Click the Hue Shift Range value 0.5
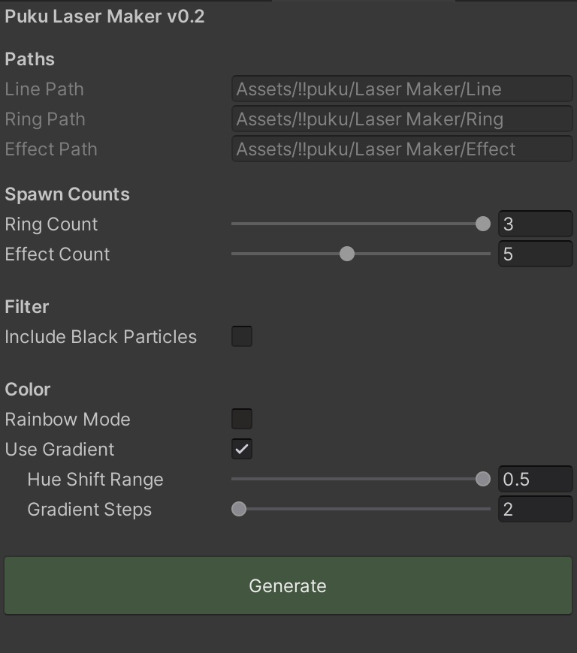The height and width of the screenshot is (653, 577). 535,479
